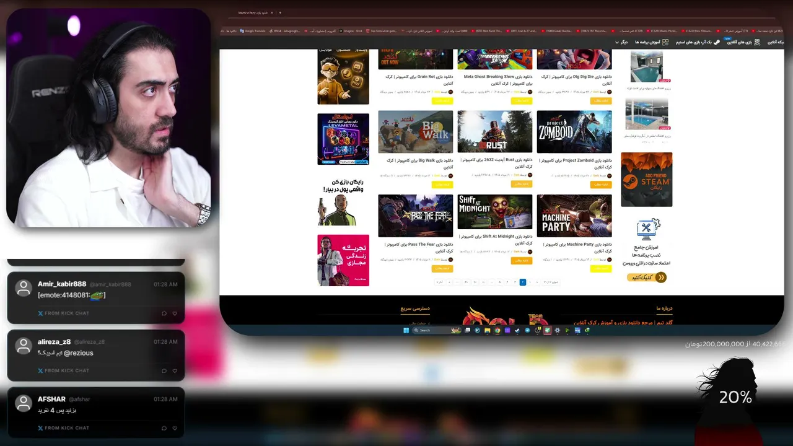
Task: Like the alireza_z8 chat message
Action: click(x=175, y=371)
